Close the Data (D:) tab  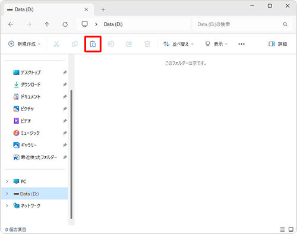[86, 10]
